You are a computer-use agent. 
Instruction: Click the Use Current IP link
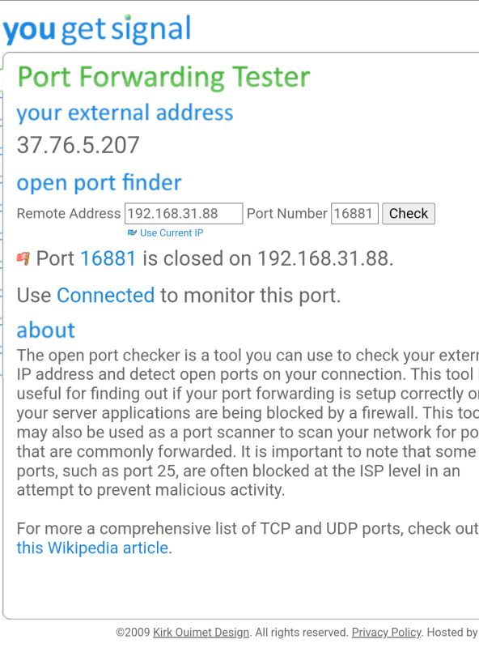pos(172,233)
